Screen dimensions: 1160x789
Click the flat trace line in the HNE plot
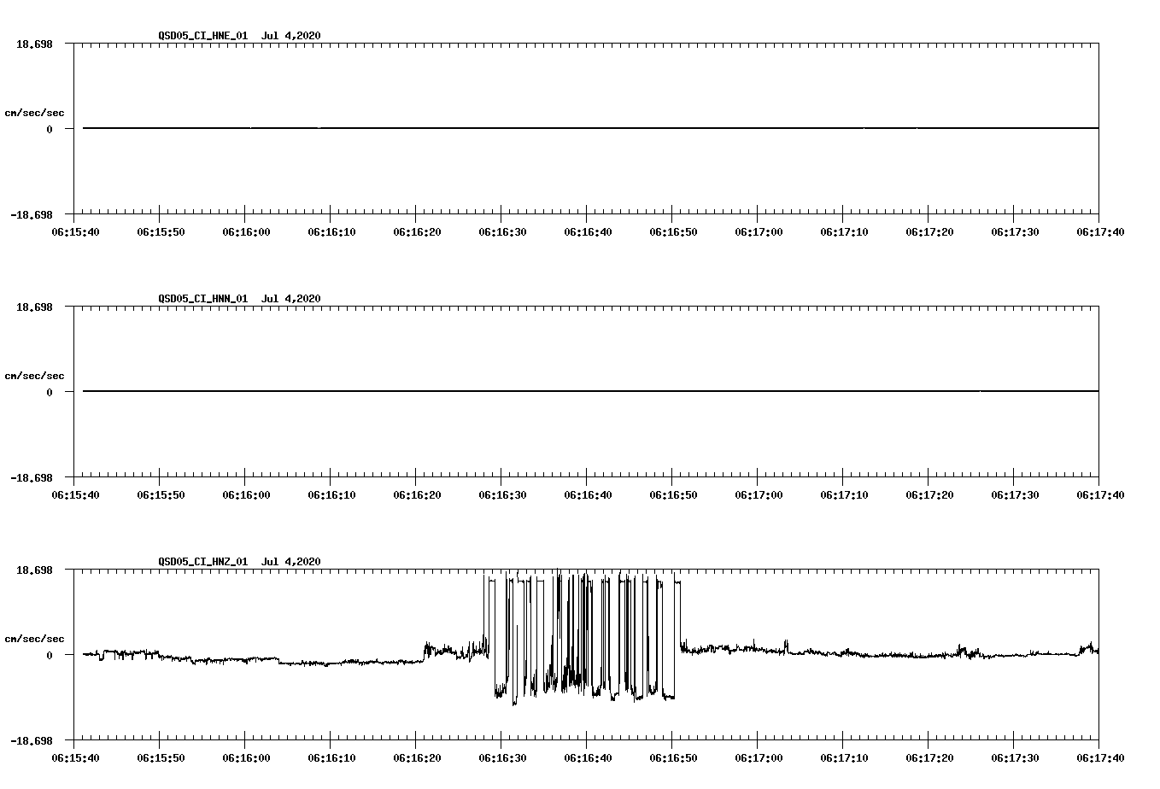tap(590, 128)
